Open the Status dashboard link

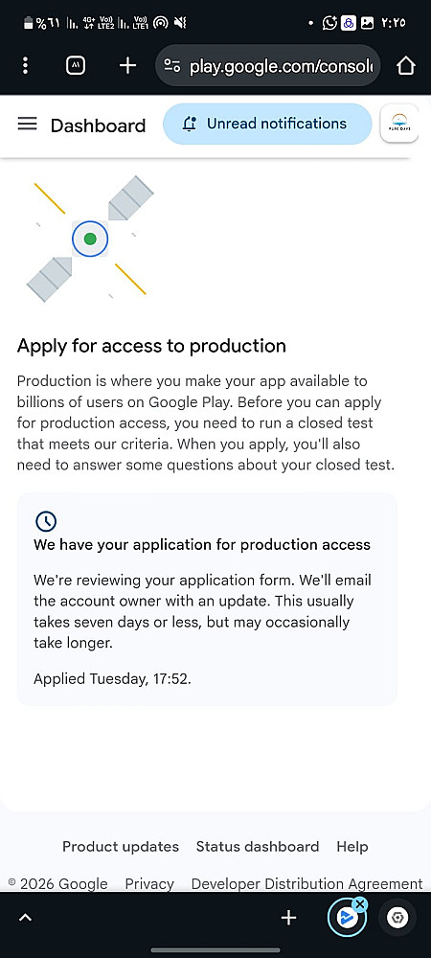pos(257,846)
